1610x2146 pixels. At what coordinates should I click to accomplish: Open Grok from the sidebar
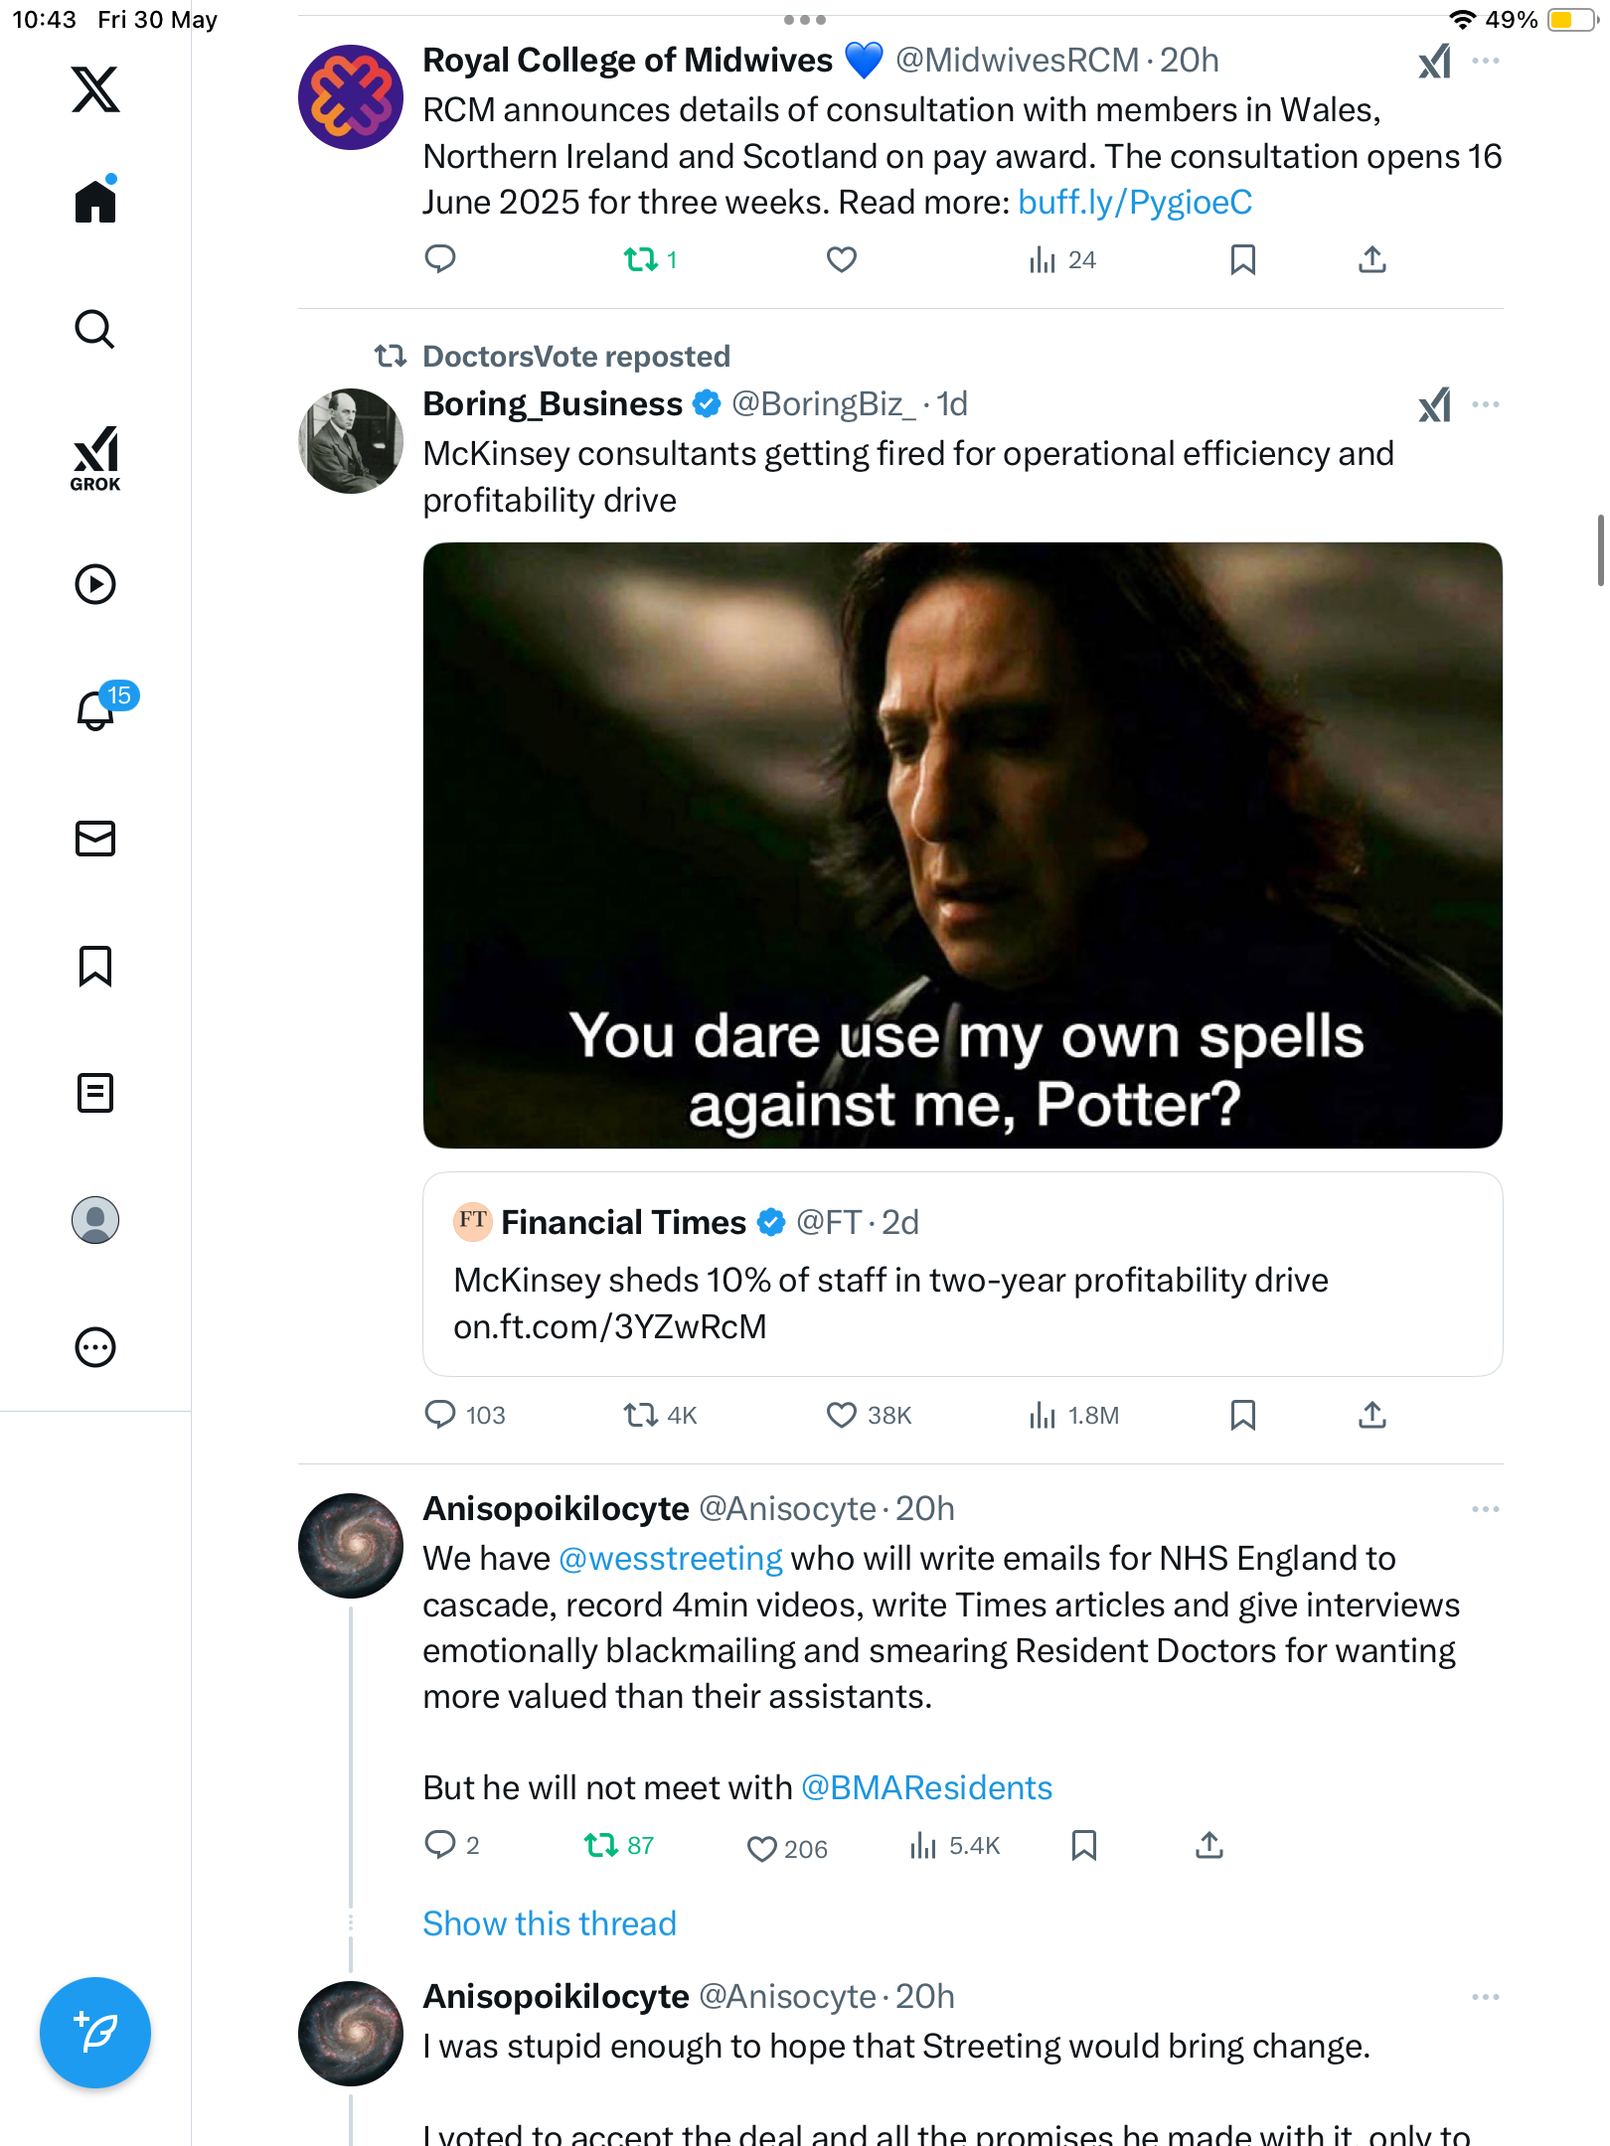coord(95,458)
